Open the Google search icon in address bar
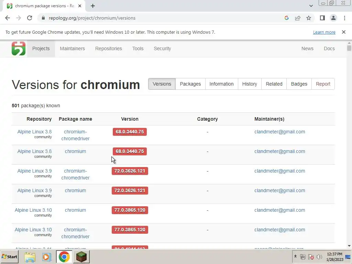 point(286,18)
